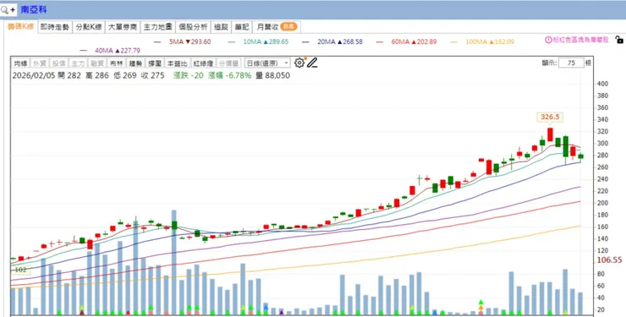The image size is (626, 317).
Task: Click the 開 282 open price readout
Action: tap(69, 75)
